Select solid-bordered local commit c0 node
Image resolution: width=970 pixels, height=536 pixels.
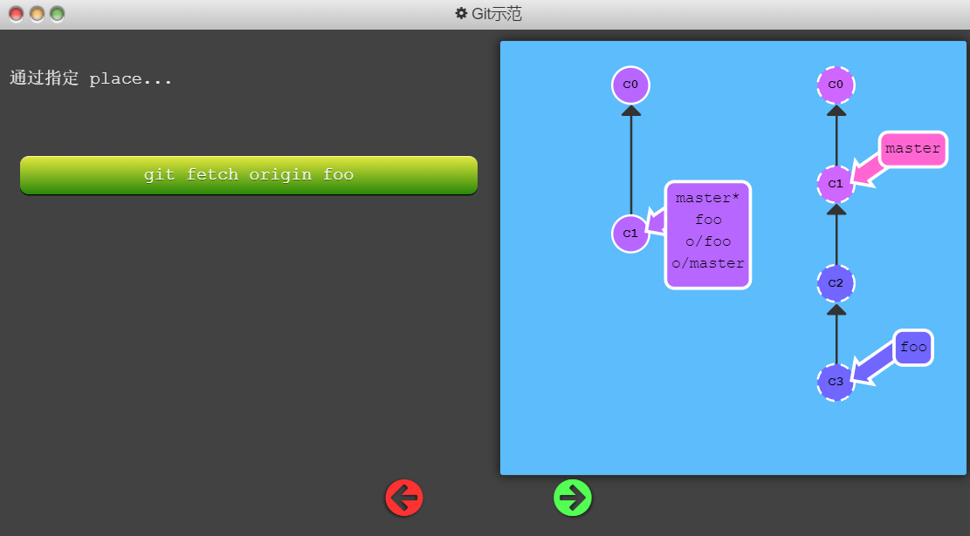pos(630,85)
